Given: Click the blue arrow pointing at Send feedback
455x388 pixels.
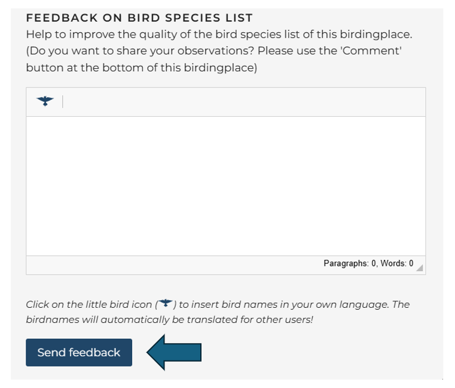Looking at the screenshot, I should point(175,352).
